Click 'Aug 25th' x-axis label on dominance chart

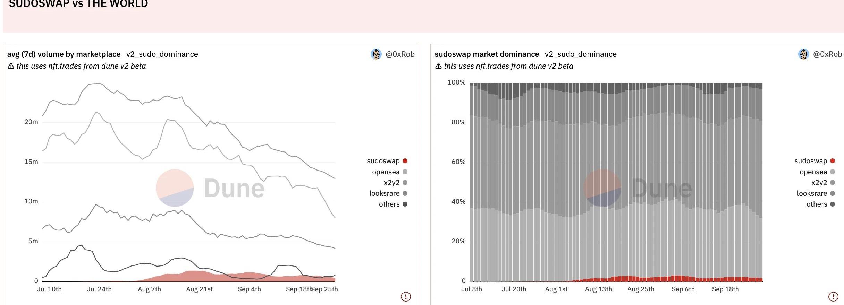(x=641, y=289)
